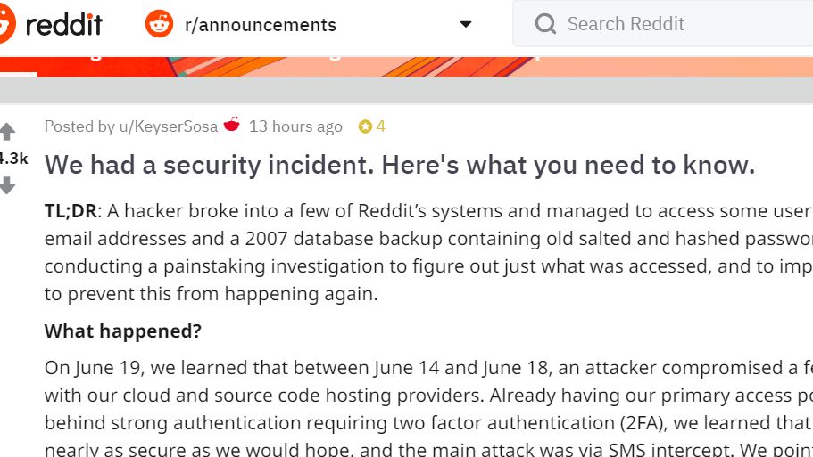Click the gold award coin icon
The height and width of the screenshot is (457, 813).
coord(365,126)
